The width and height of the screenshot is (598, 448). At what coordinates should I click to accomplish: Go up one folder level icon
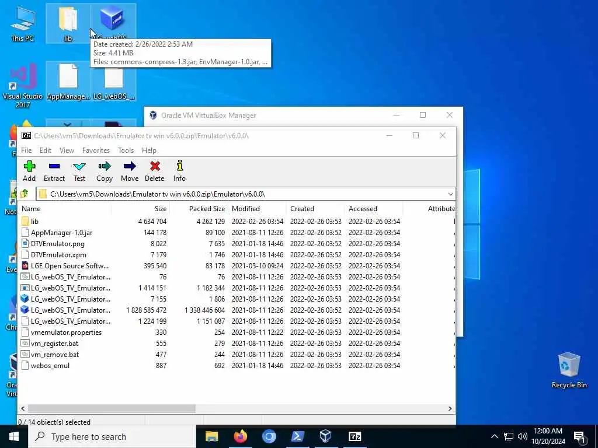25,194
